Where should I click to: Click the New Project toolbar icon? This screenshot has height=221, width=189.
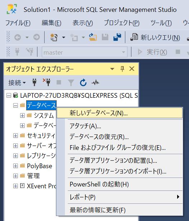tap(54, 37)
